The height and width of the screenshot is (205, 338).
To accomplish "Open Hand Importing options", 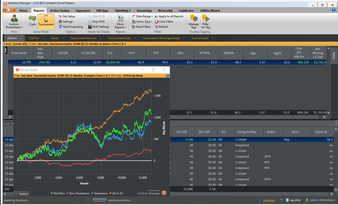I will tap(70, 27).
